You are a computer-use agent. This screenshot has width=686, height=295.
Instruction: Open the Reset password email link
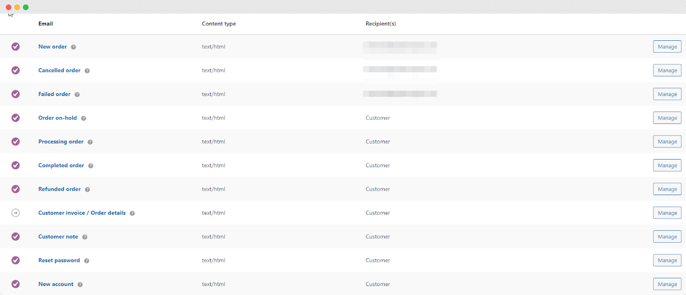59,260
